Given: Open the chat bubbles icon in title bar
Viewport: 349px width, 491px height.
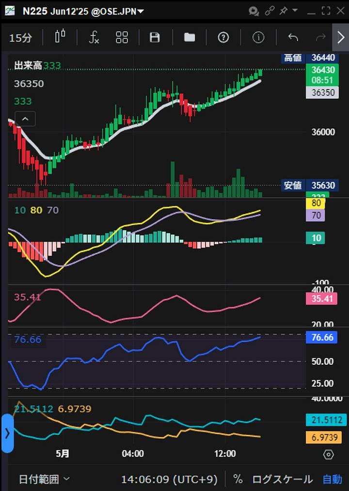Looking at the screenshot, I should tap(254, 11).
